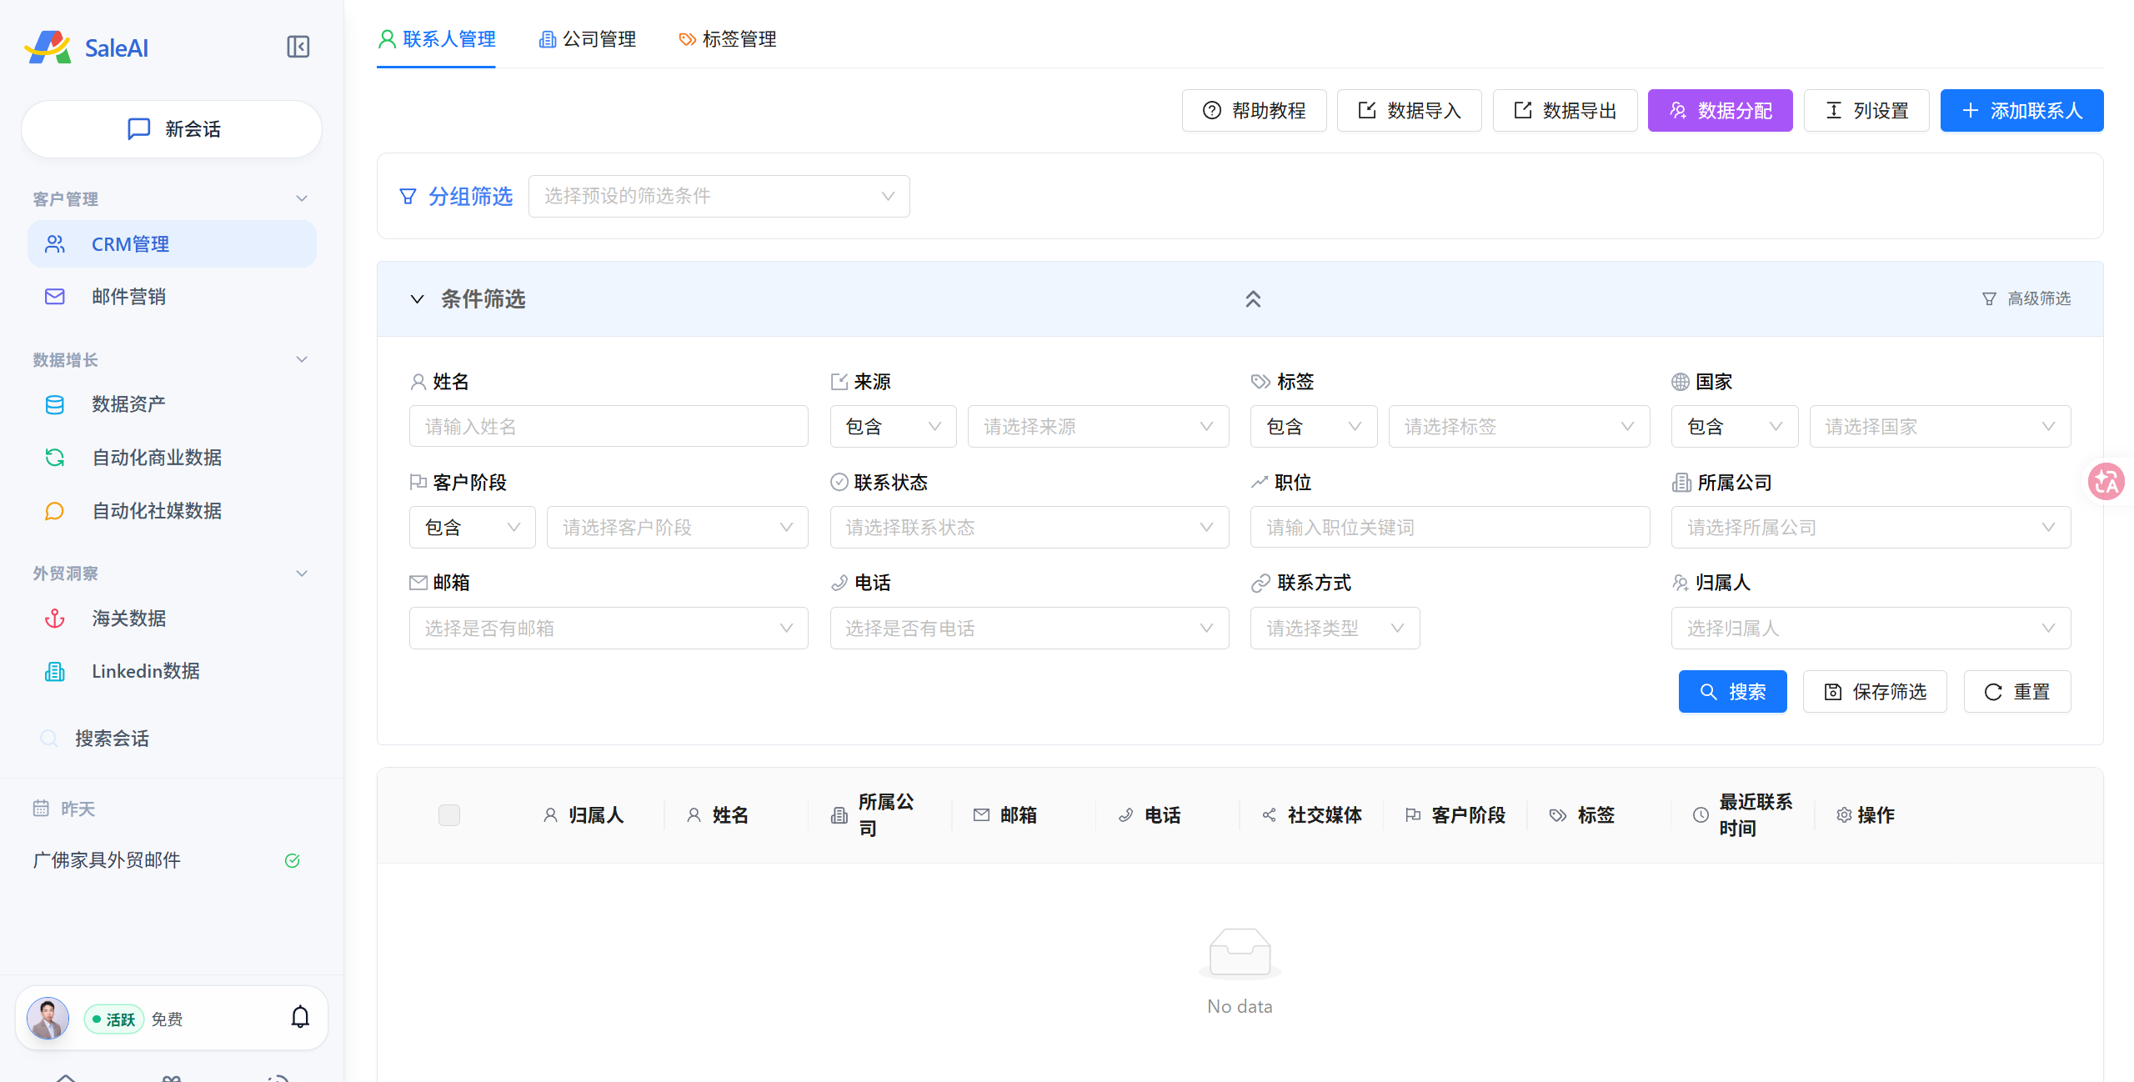
Task: Open the 分组筛选 preset dropdown
Action: pyautogui.click(x=719, y=196)
